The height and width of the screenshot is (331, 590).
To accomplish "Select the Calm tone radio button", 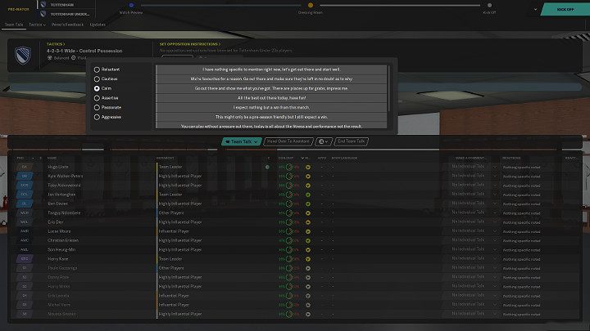I will (x=97, y=88).
